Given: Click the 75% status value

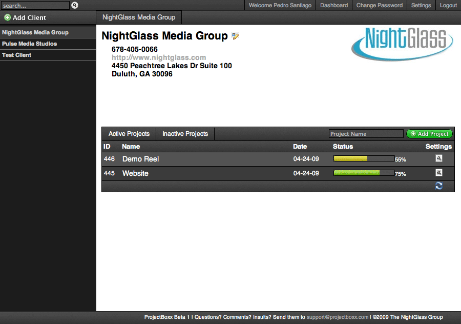Looking at the screenshot, I should click(x=401, y=174).
